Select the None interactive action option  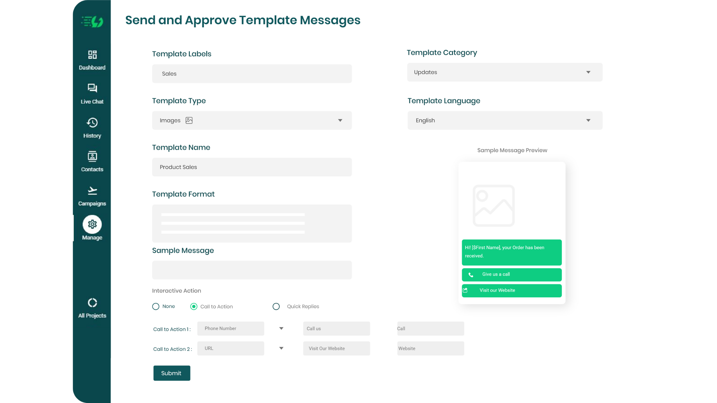pos(156,306)
